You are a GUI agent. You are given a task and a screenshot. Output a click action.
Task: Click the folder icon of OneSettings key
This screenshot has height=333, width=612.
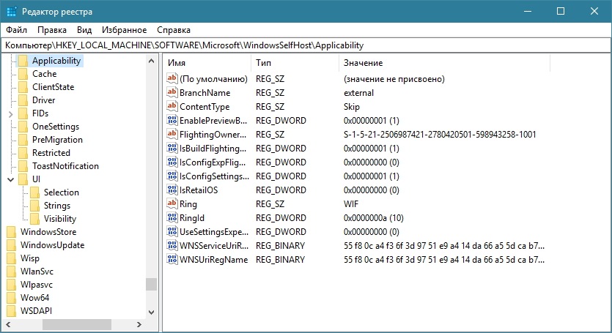[x=23, y=127]
